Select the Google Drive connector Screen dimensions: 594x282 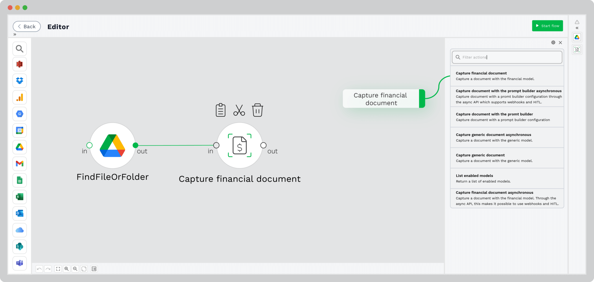[19, 147]
